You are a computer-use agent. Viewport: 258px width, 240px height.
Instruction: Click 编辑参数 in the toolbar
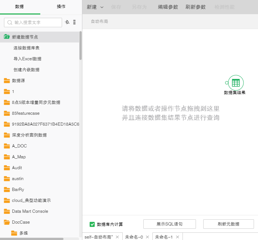coord(168,7)
